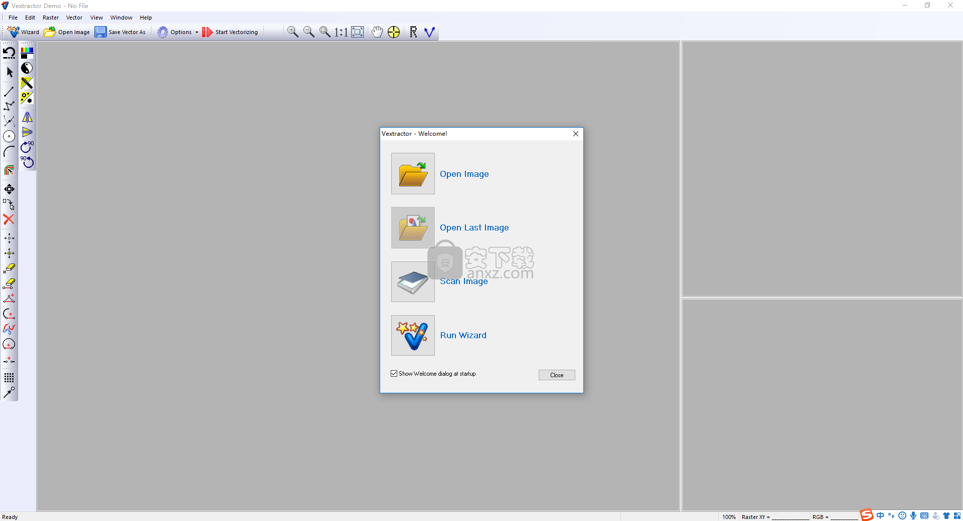Screen dimensions: 963x521
Task: Open the color-to-black-white conversion tool
Action: (x=27, y=53)
